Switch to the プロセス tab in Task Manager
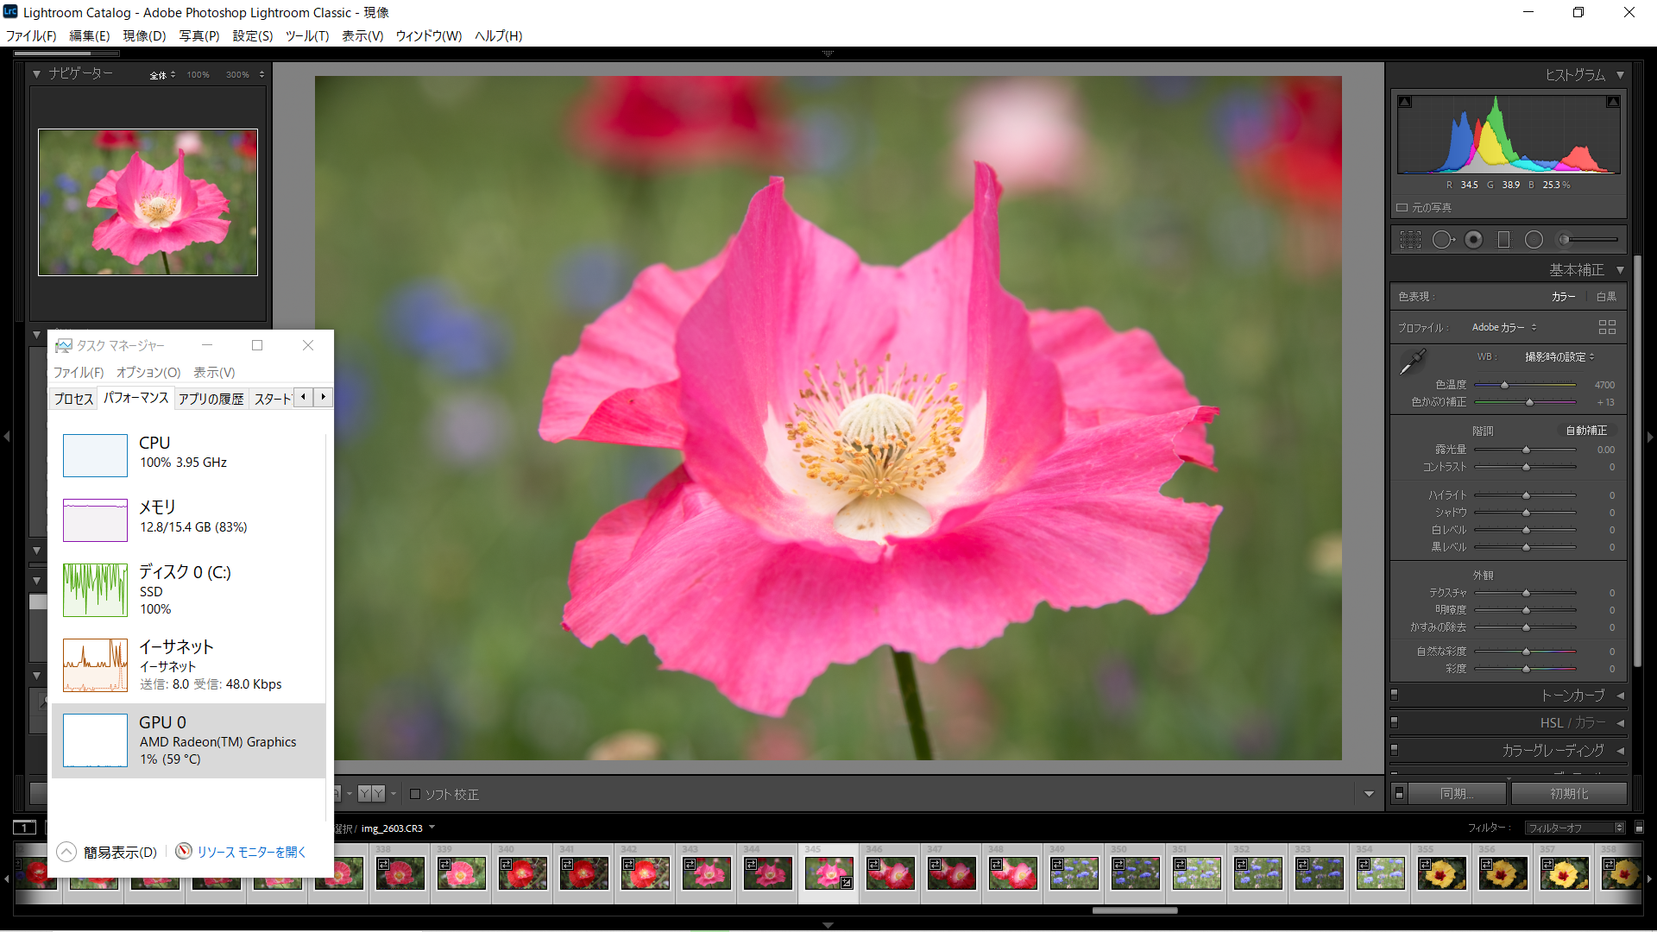1657x932 pixels. (73, 399)
